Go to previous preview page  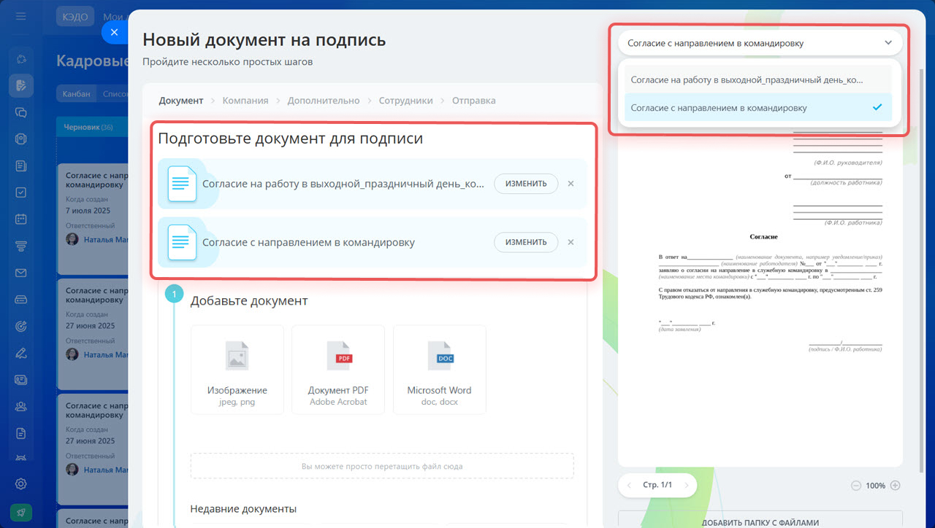click(630, 485)
